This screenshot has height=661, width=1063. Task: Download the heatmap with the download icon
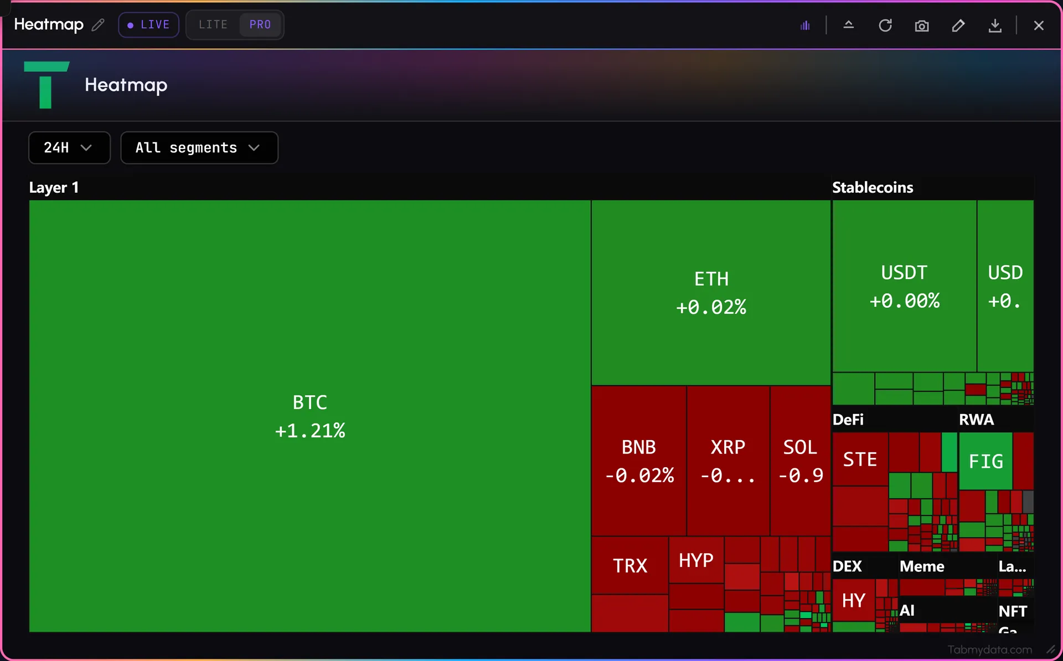(x=995, y=25)
